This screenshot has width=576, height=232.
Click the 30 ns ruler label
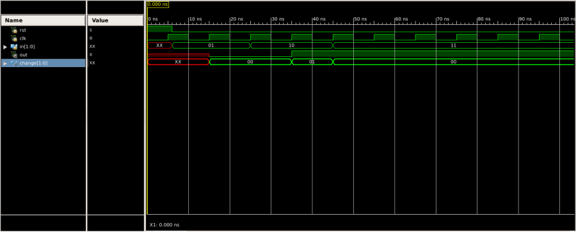tap(278, 19)
